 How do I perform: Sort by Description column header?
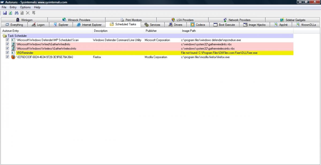(x=119, y=31)
